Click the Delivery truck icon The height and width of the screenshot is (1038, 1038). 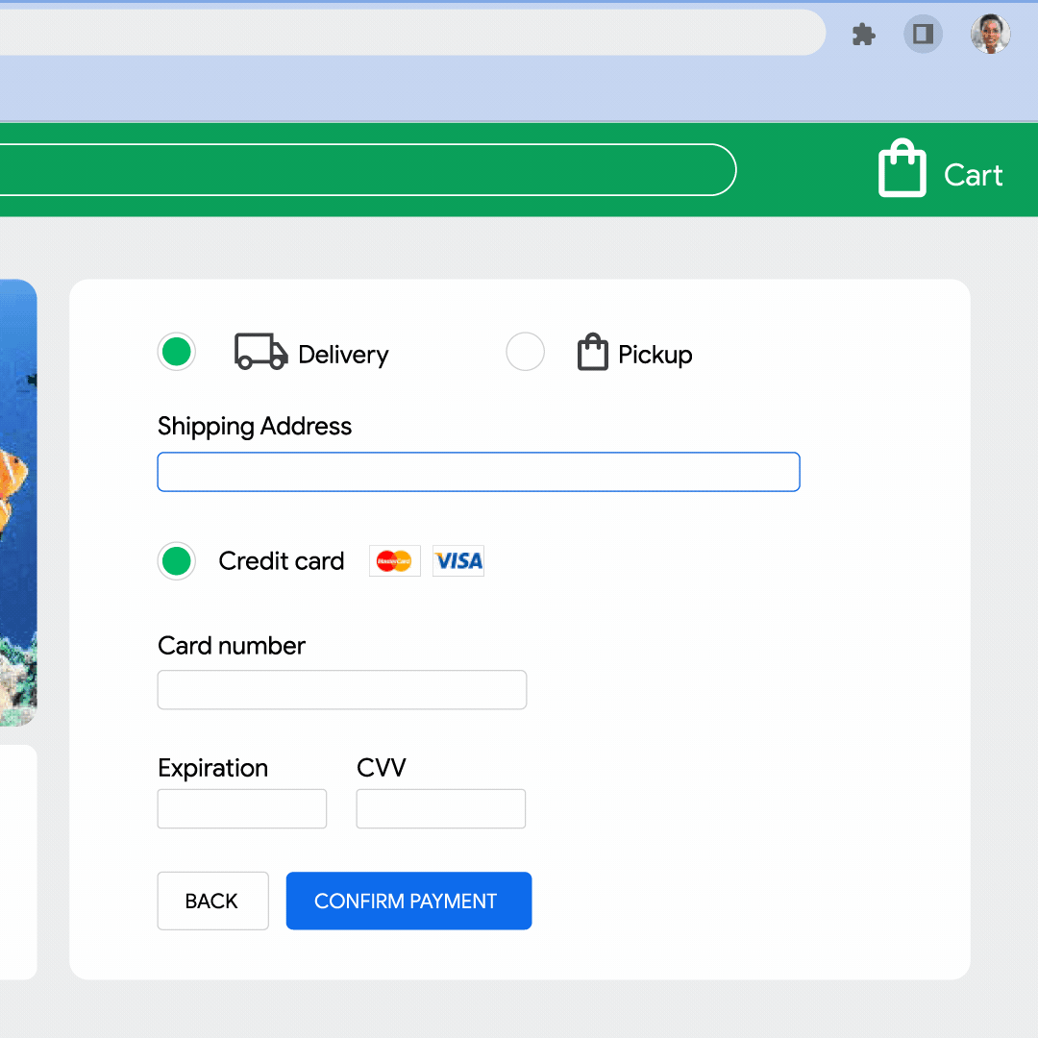(x=261, y=353)
